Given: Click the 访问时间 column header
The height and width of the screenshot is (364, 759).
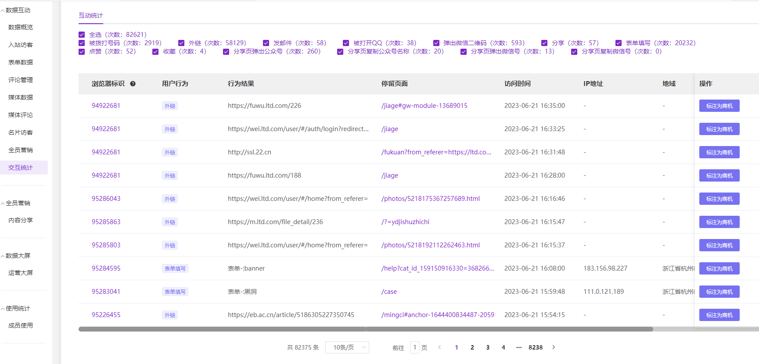Looking at the screenshot, I should pyautogui.click(x=518, y=84).
